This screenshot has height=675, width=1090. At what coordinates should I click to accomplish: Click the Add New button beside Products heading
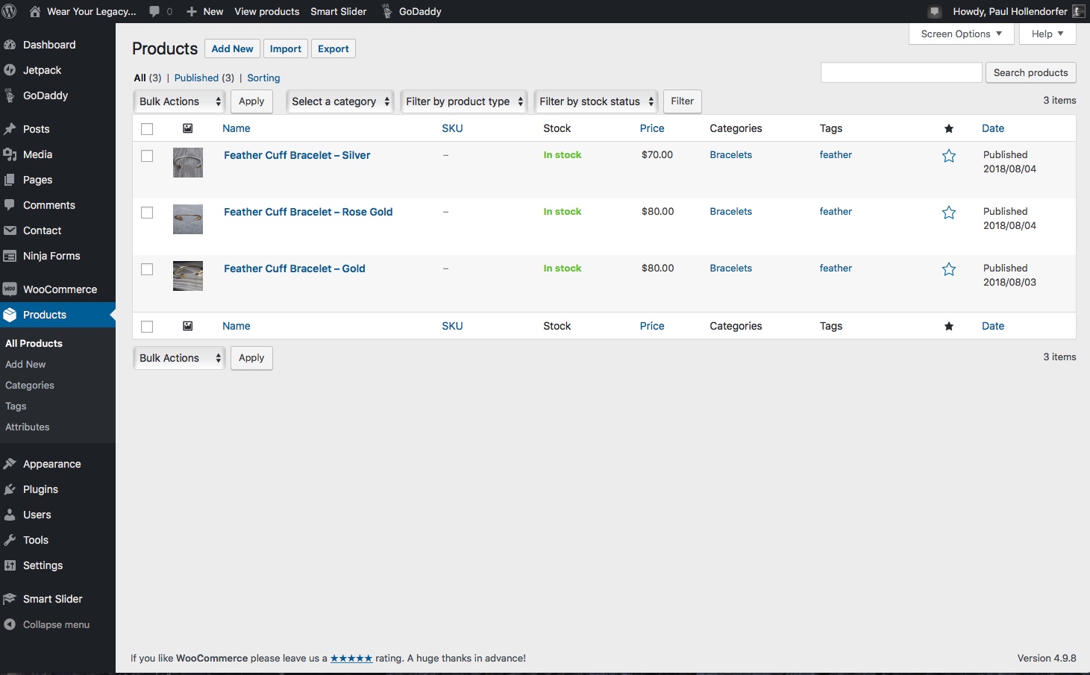click(x=232, y=48)
